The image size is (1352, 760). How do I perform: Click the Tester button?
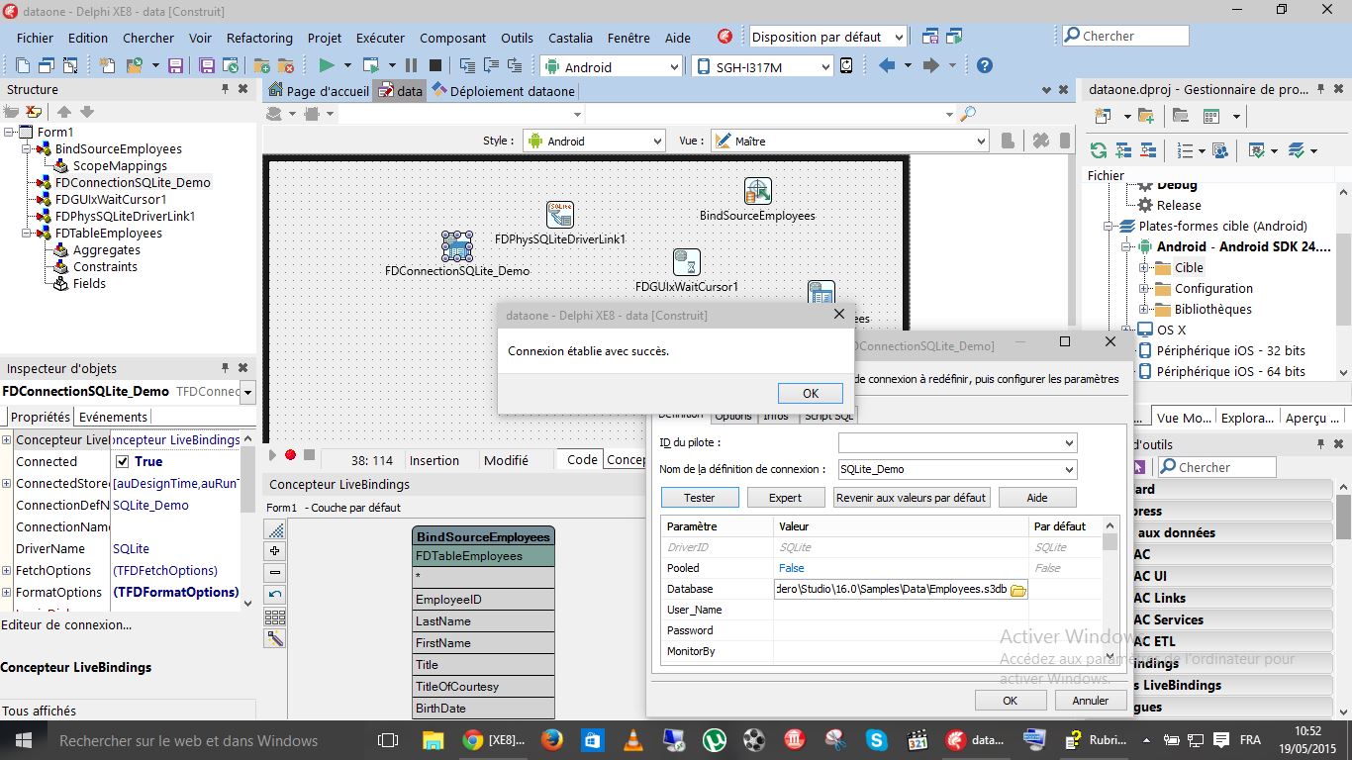tap(699, 497)
